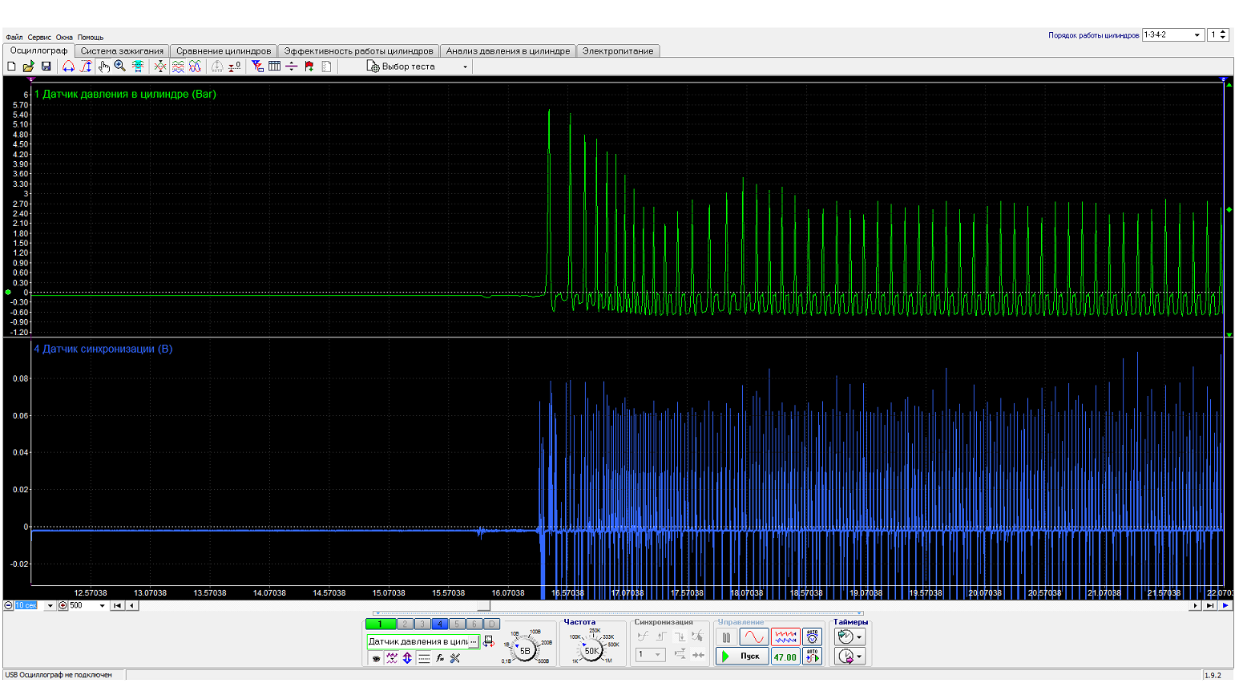Screen dimensions: 1243x683
Task: Select channel 4 blue button
Action: click(440, 624)
